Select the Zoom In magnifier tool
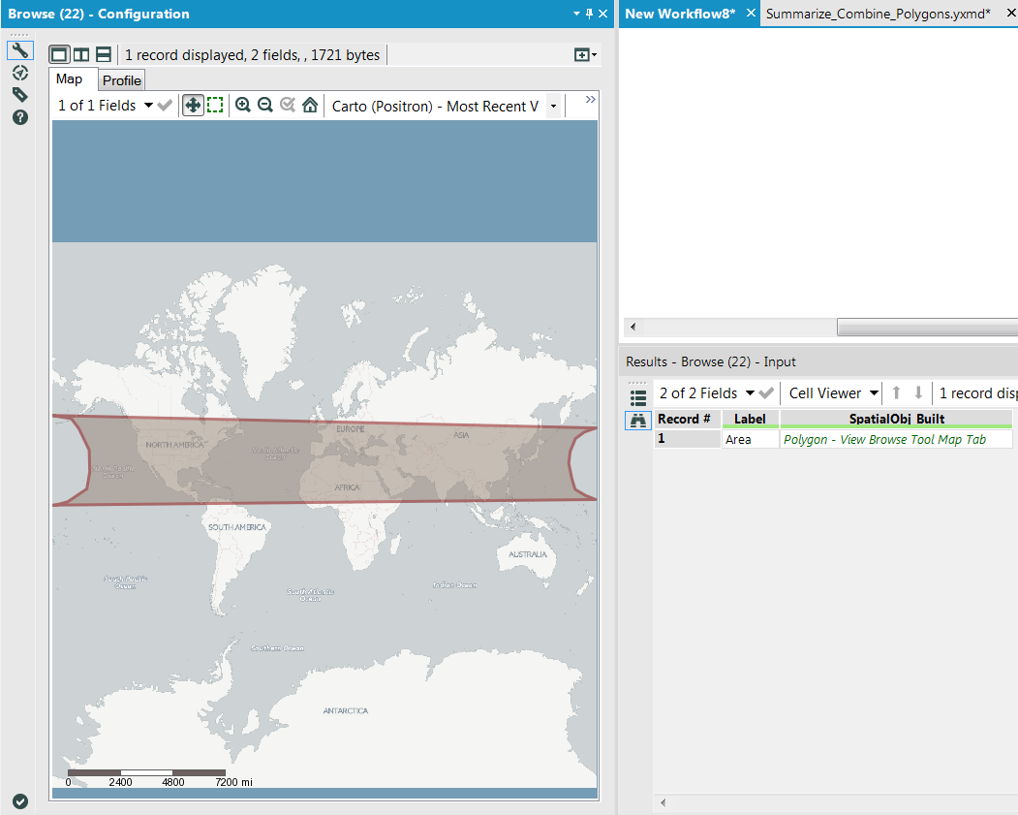The image size is (1018, 815). 243,105
